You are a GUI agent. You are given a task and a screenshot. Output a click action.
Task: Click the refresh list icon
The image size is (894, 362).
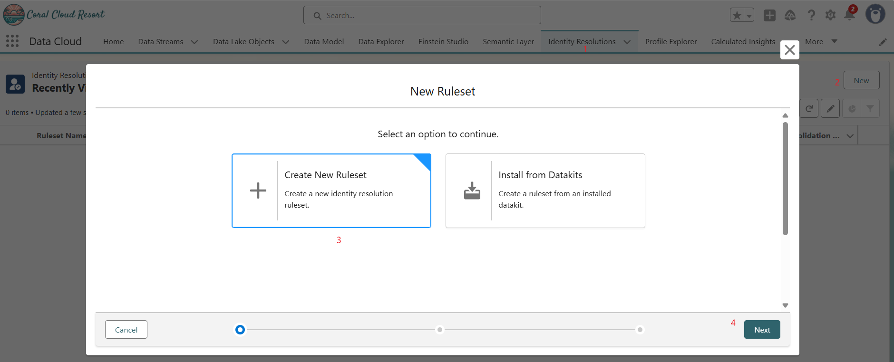pyautogui.click(x=809, y=108)
